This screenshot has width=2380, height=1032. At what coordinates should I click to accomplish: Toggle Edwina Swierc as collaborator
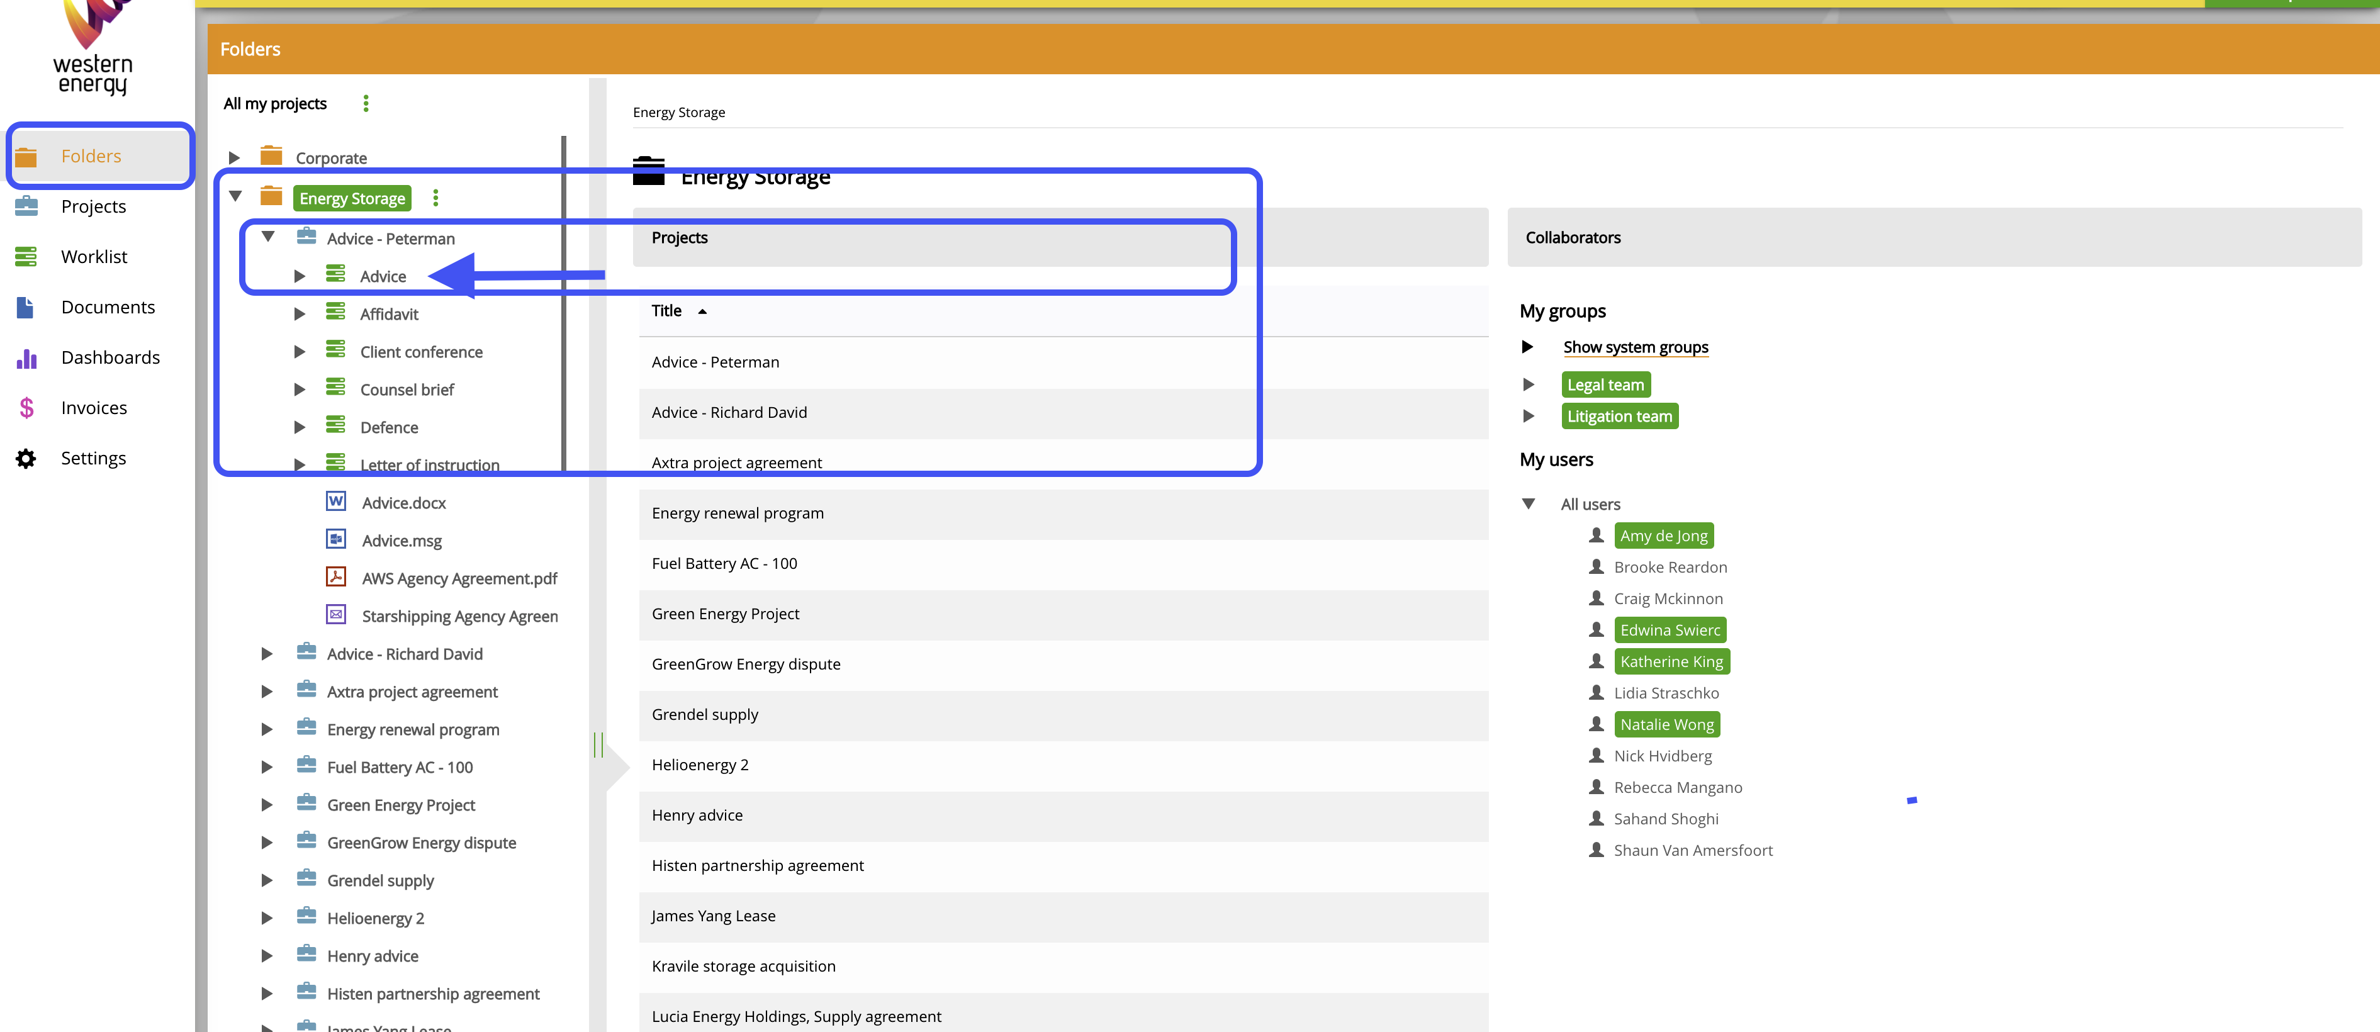tap(1670, 630)
